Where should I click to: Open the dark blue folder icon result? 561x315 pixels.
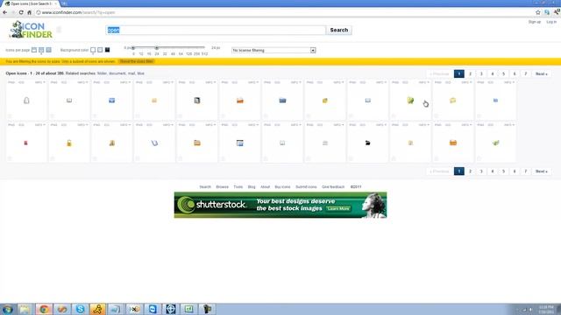pyautogui.click(x=282, y=101)
